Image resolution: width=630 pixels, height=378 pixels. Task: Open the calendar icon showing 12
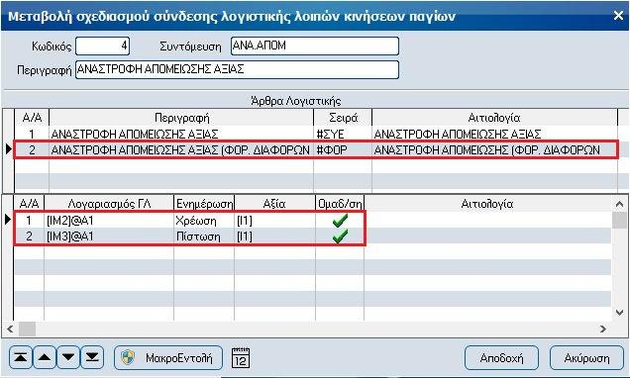click(241, 357)
